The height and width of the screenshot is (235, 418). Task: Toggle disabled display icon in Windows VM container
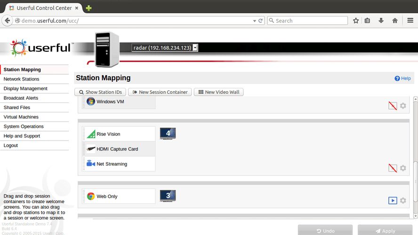point(393,106)
